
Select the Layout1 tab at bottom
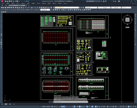point(10,104)
